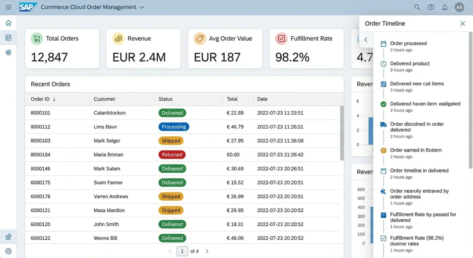Open the search icon in the top bar

[x=417, y=7]
